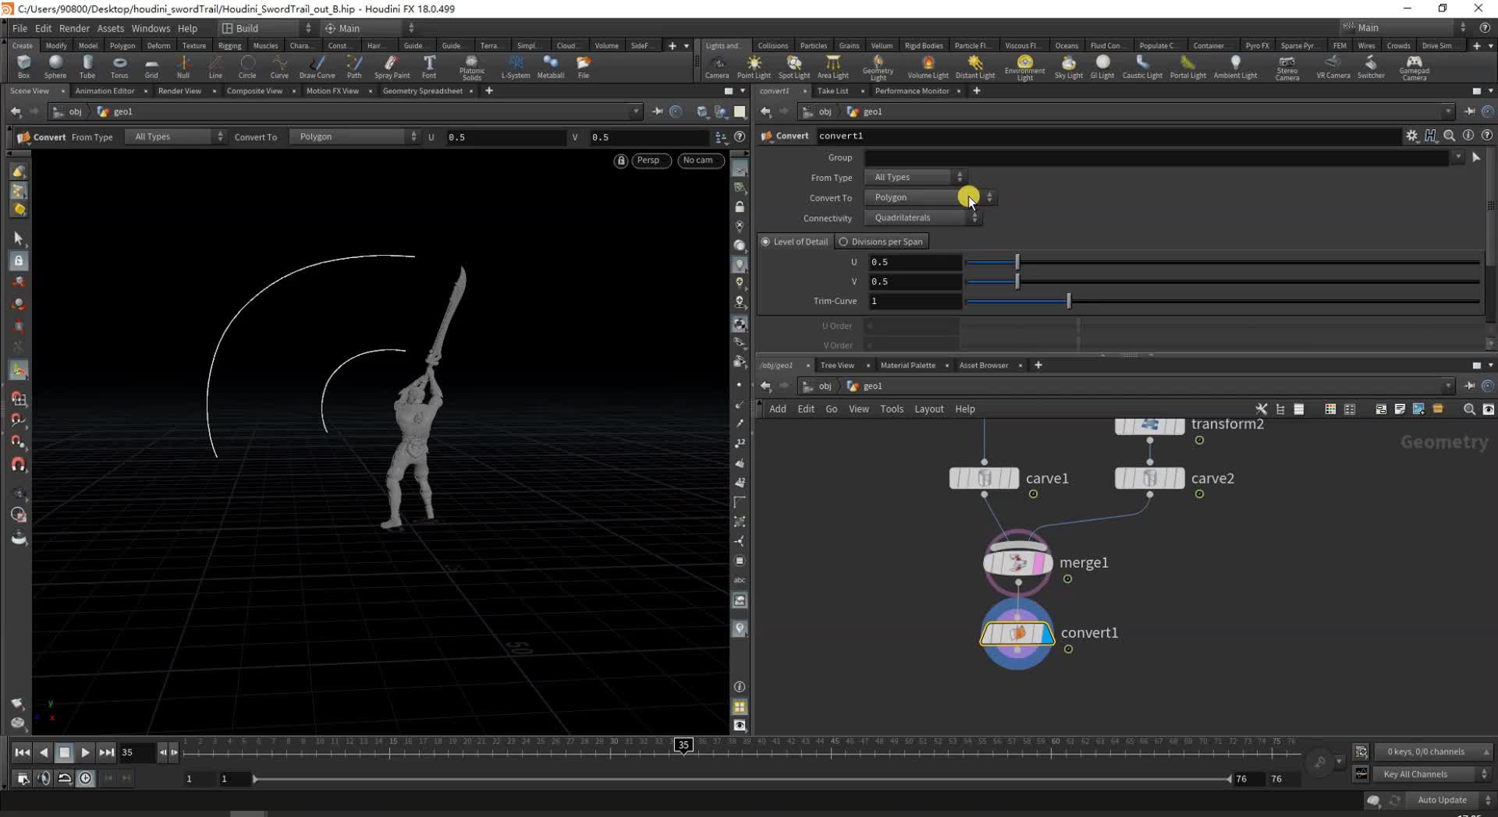1498x817 pixels.
Task: Click the Group input field
Action: 1157,157
